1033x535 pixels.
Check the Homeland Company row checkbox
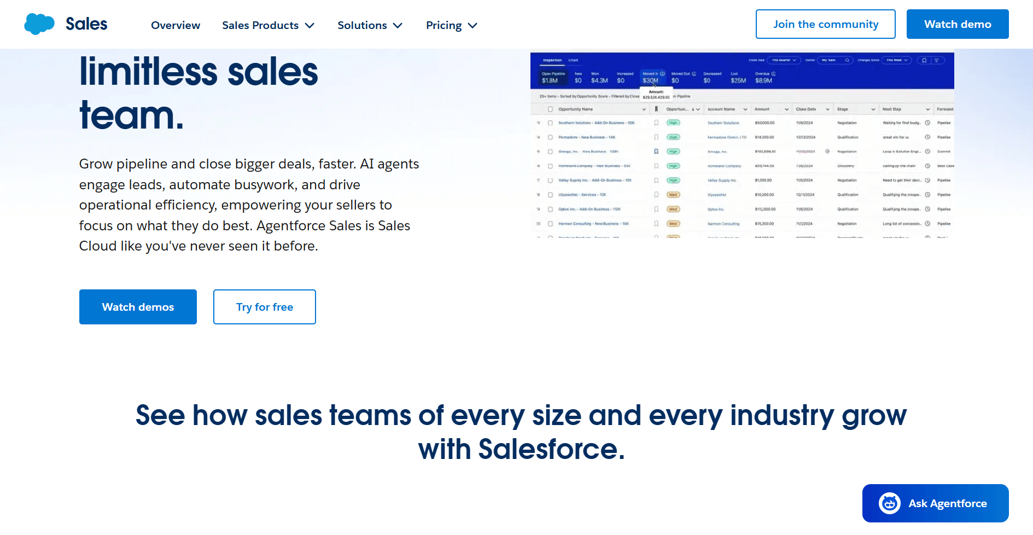point(550,166)
